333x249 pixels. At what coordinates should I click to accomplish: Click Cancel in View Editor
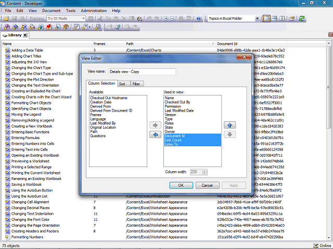tap(207, 185)
